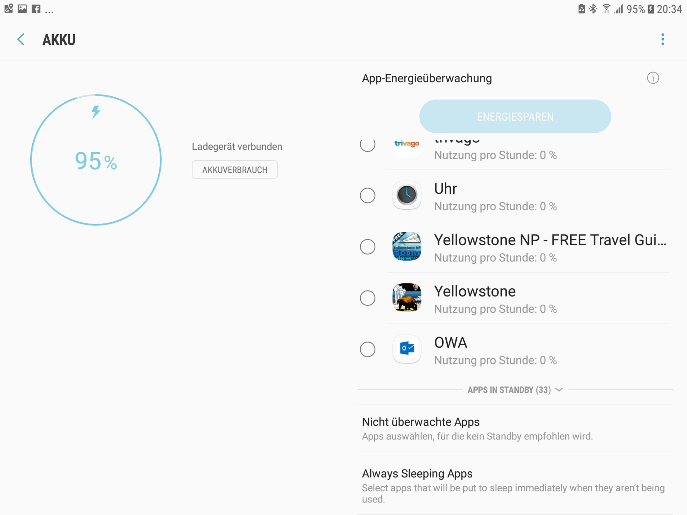
Task: Expand the Apps in Standby (33) section
Action: (x=515, y=390)
